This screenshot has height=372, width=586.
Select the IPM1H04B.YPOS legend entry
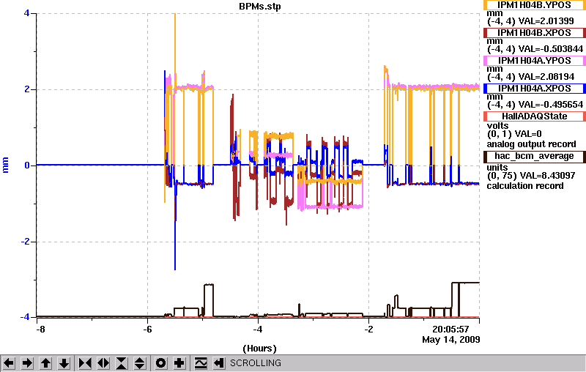point(535,5)
